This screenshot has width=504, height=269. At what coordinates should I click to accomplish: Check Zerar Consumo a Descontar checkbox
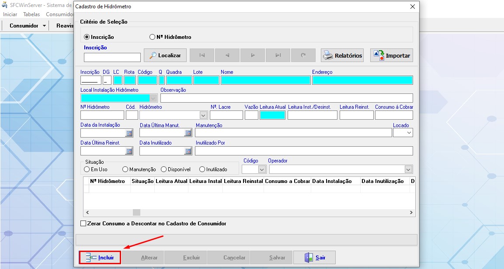83,224
